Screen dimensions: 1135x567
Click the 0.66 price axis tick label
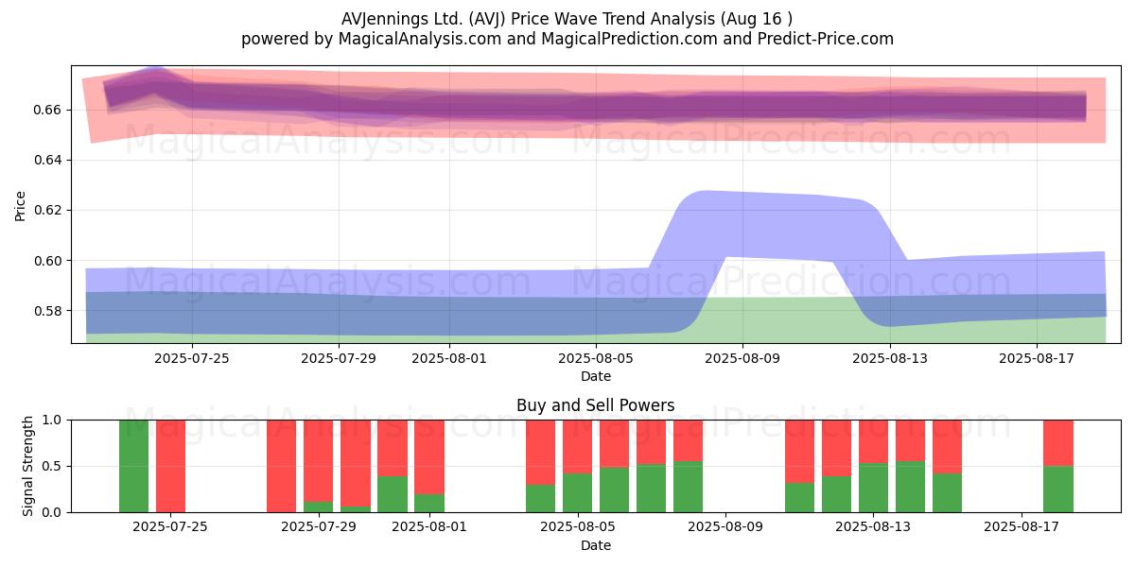point(49,110)
